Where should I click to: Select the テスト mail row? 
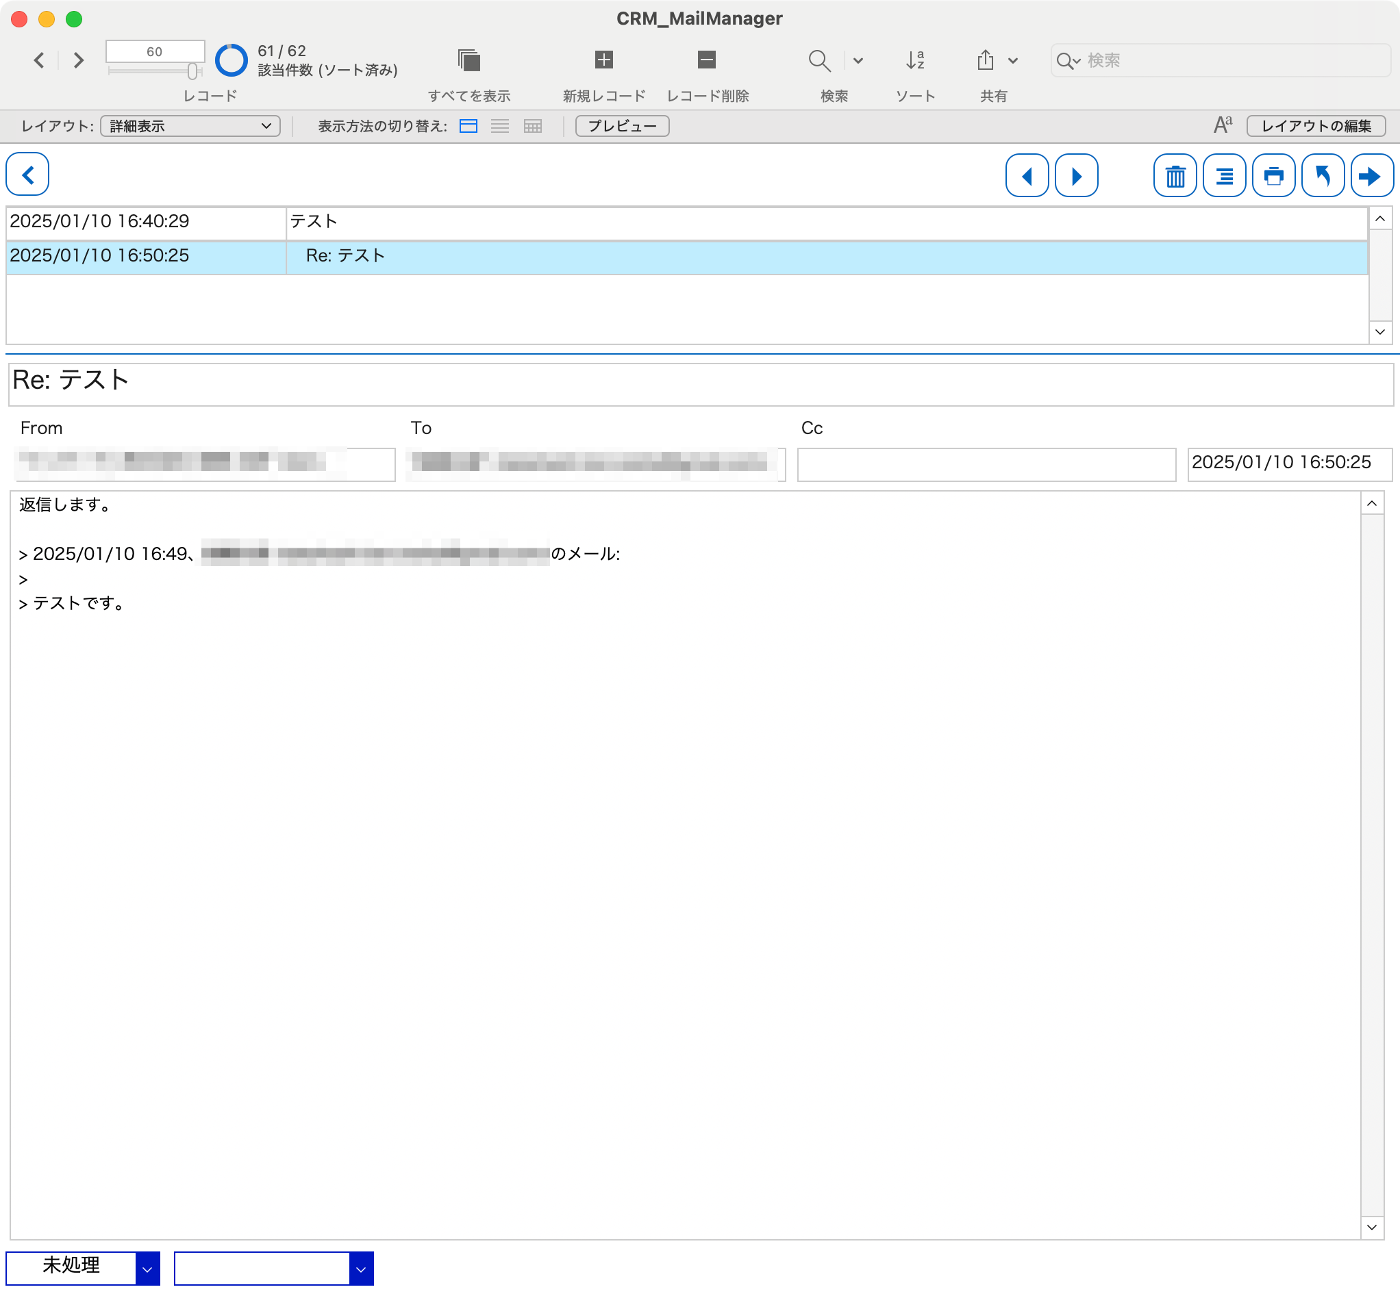[687, 222]
